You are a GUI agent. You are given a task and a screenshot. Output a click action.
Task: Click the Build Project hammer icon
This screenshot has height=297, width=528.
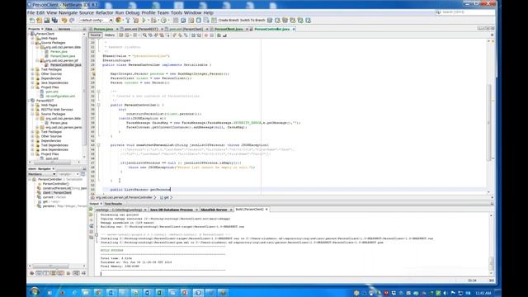[x=128, y=20]
